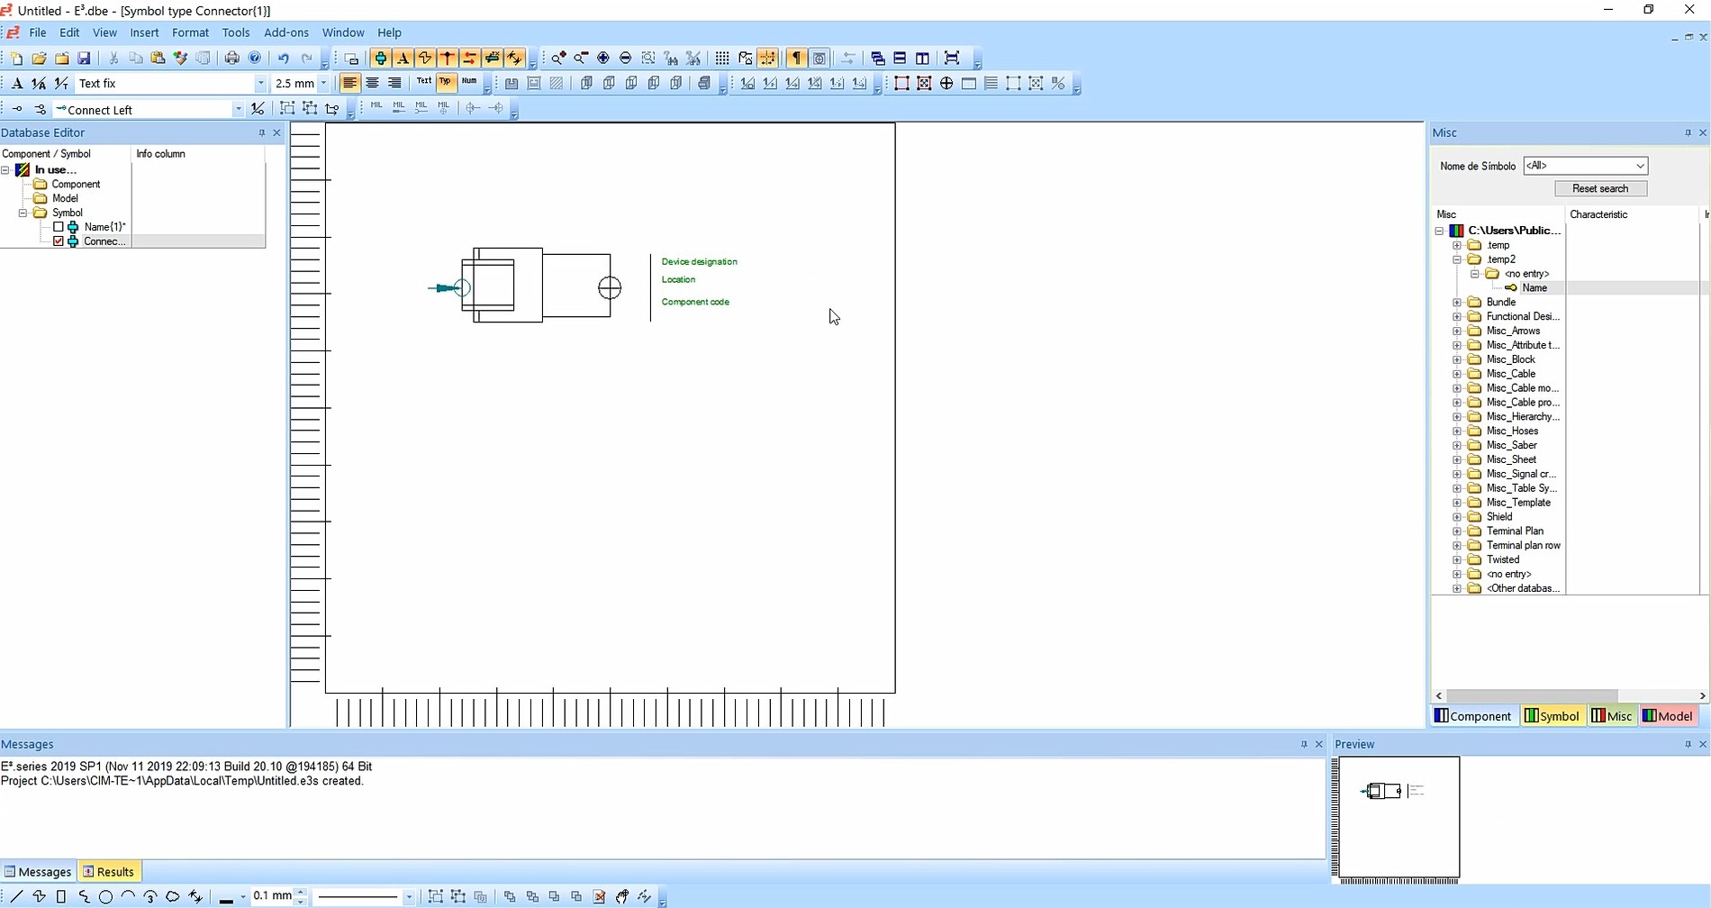The width and height of the screenshot is (1711, 908).
Task: Switch to the Symbol tab
Action: point(1552,716)
